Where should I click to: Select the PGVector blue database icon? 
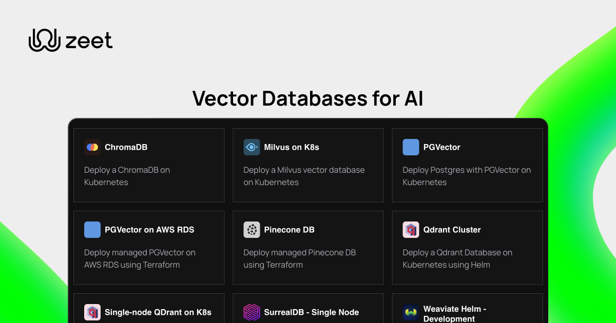point(411,147)
